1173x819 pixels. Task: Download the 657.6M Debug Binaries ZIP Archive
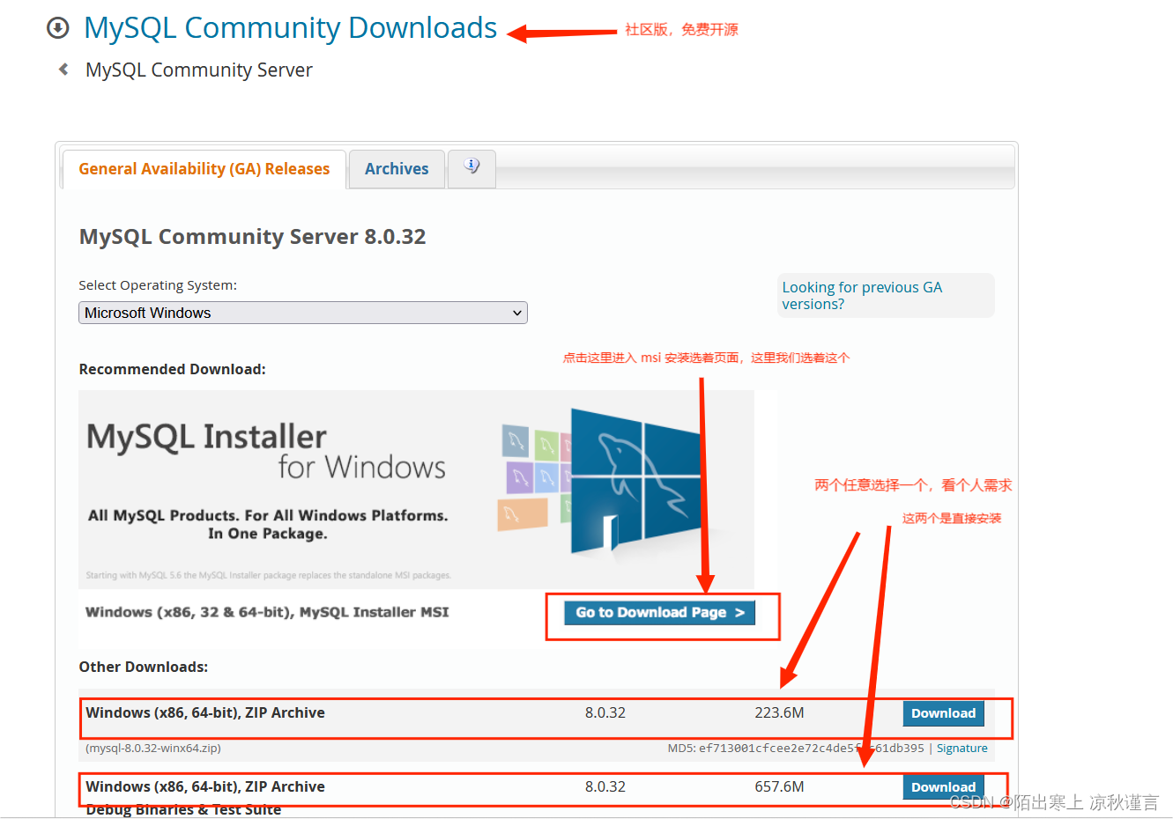click(943, 787)
